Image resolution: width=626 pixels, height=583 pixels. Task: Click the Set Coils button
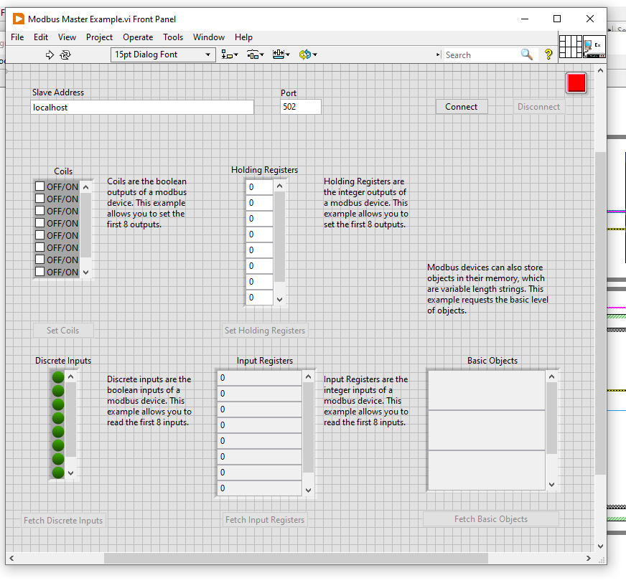tap(63, 330)
